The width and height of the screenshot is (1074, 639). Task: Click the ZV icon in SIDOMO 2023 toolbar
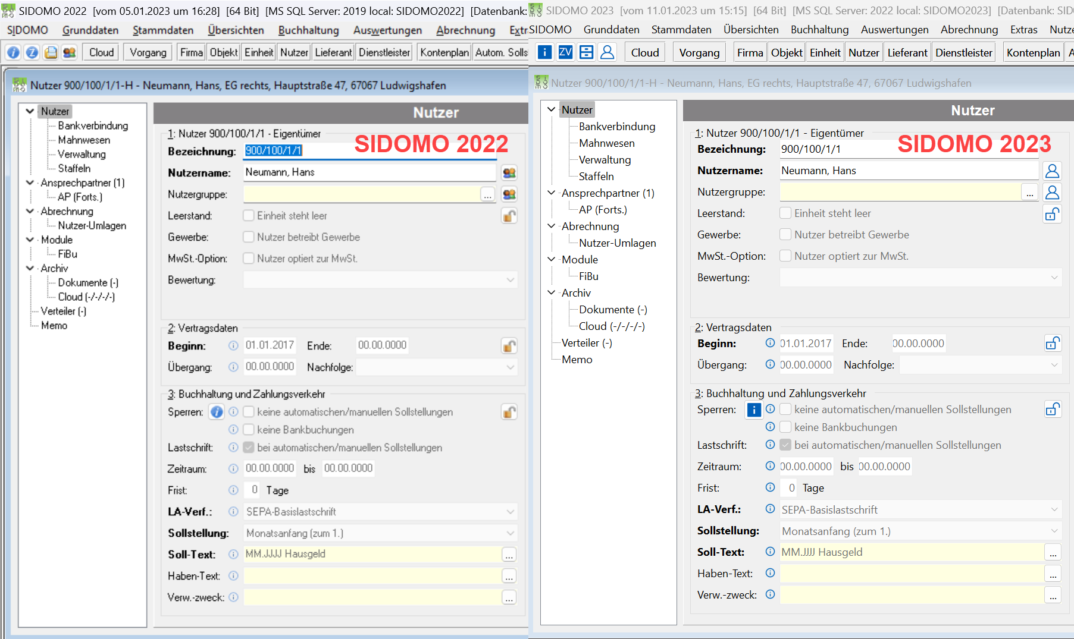(565, 52)
